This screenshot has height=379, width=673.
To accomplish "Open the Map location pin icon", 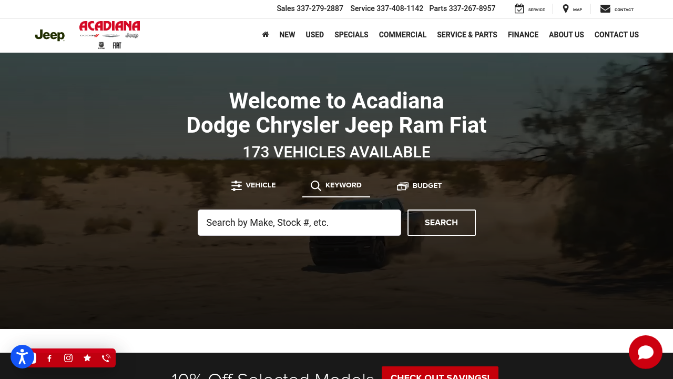I will 566,9.
